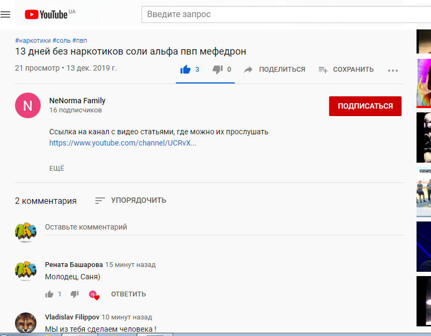Open the three-dot more actions menu

click(393, 70)
